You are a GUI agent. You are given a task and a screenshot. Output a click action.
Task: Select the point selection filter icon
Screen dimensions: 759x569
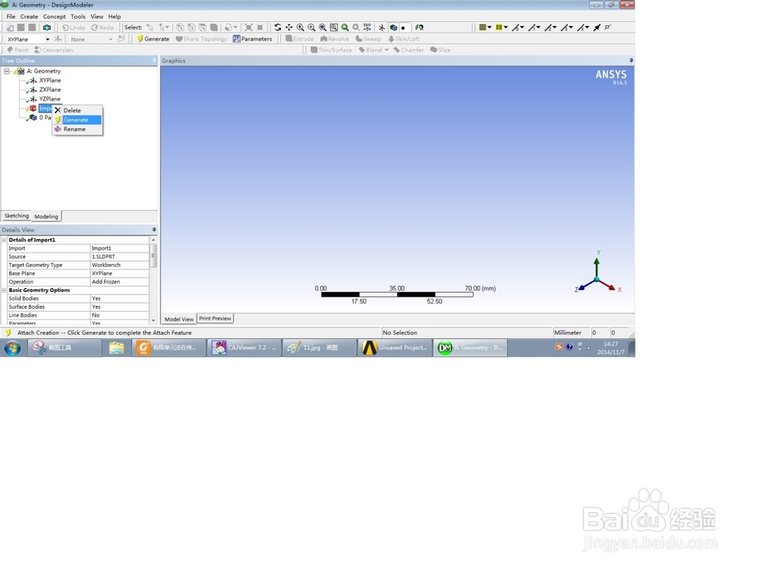[x=180, y=27]
